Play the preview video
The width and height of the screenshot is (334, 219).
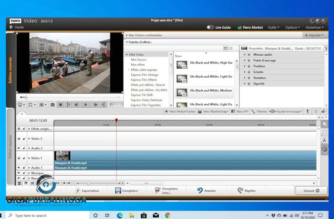pyautogui.click(x=86, y=104)
